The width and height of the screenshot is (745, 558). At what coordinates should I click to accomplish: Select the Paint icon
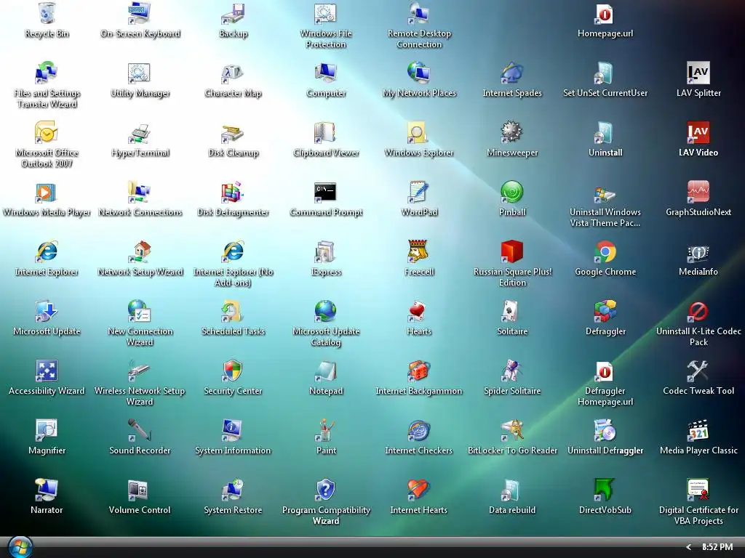point(326,430)
